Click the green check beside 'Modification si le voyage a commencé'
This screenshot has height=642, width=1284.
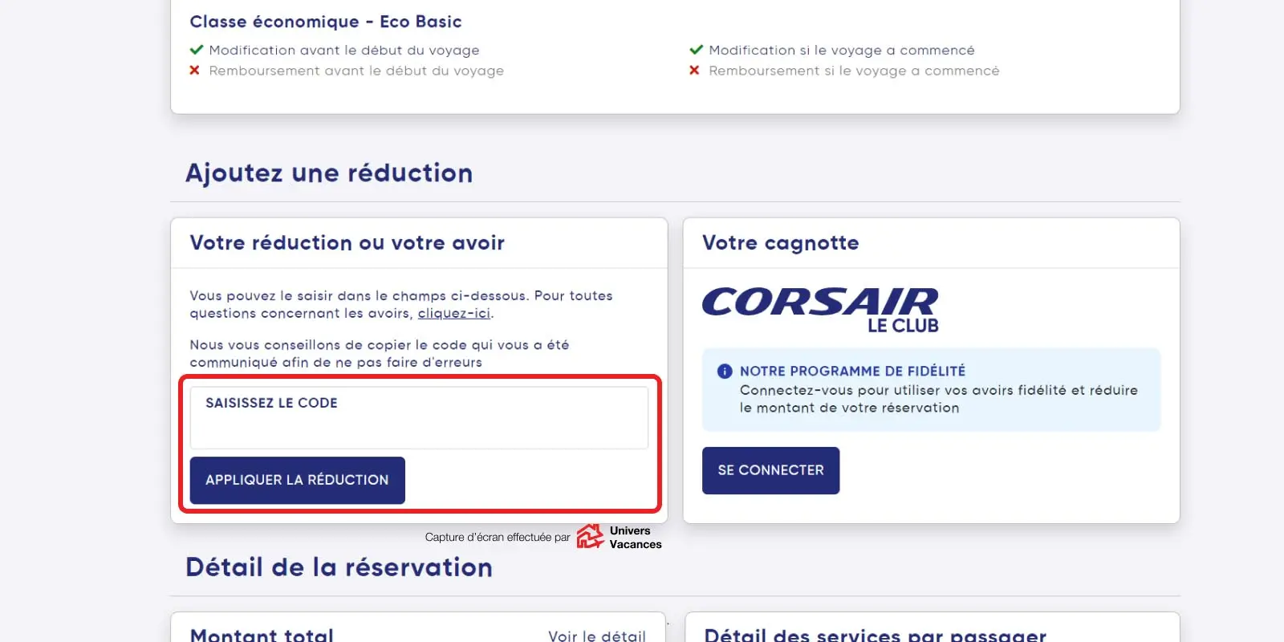(696, 50)
